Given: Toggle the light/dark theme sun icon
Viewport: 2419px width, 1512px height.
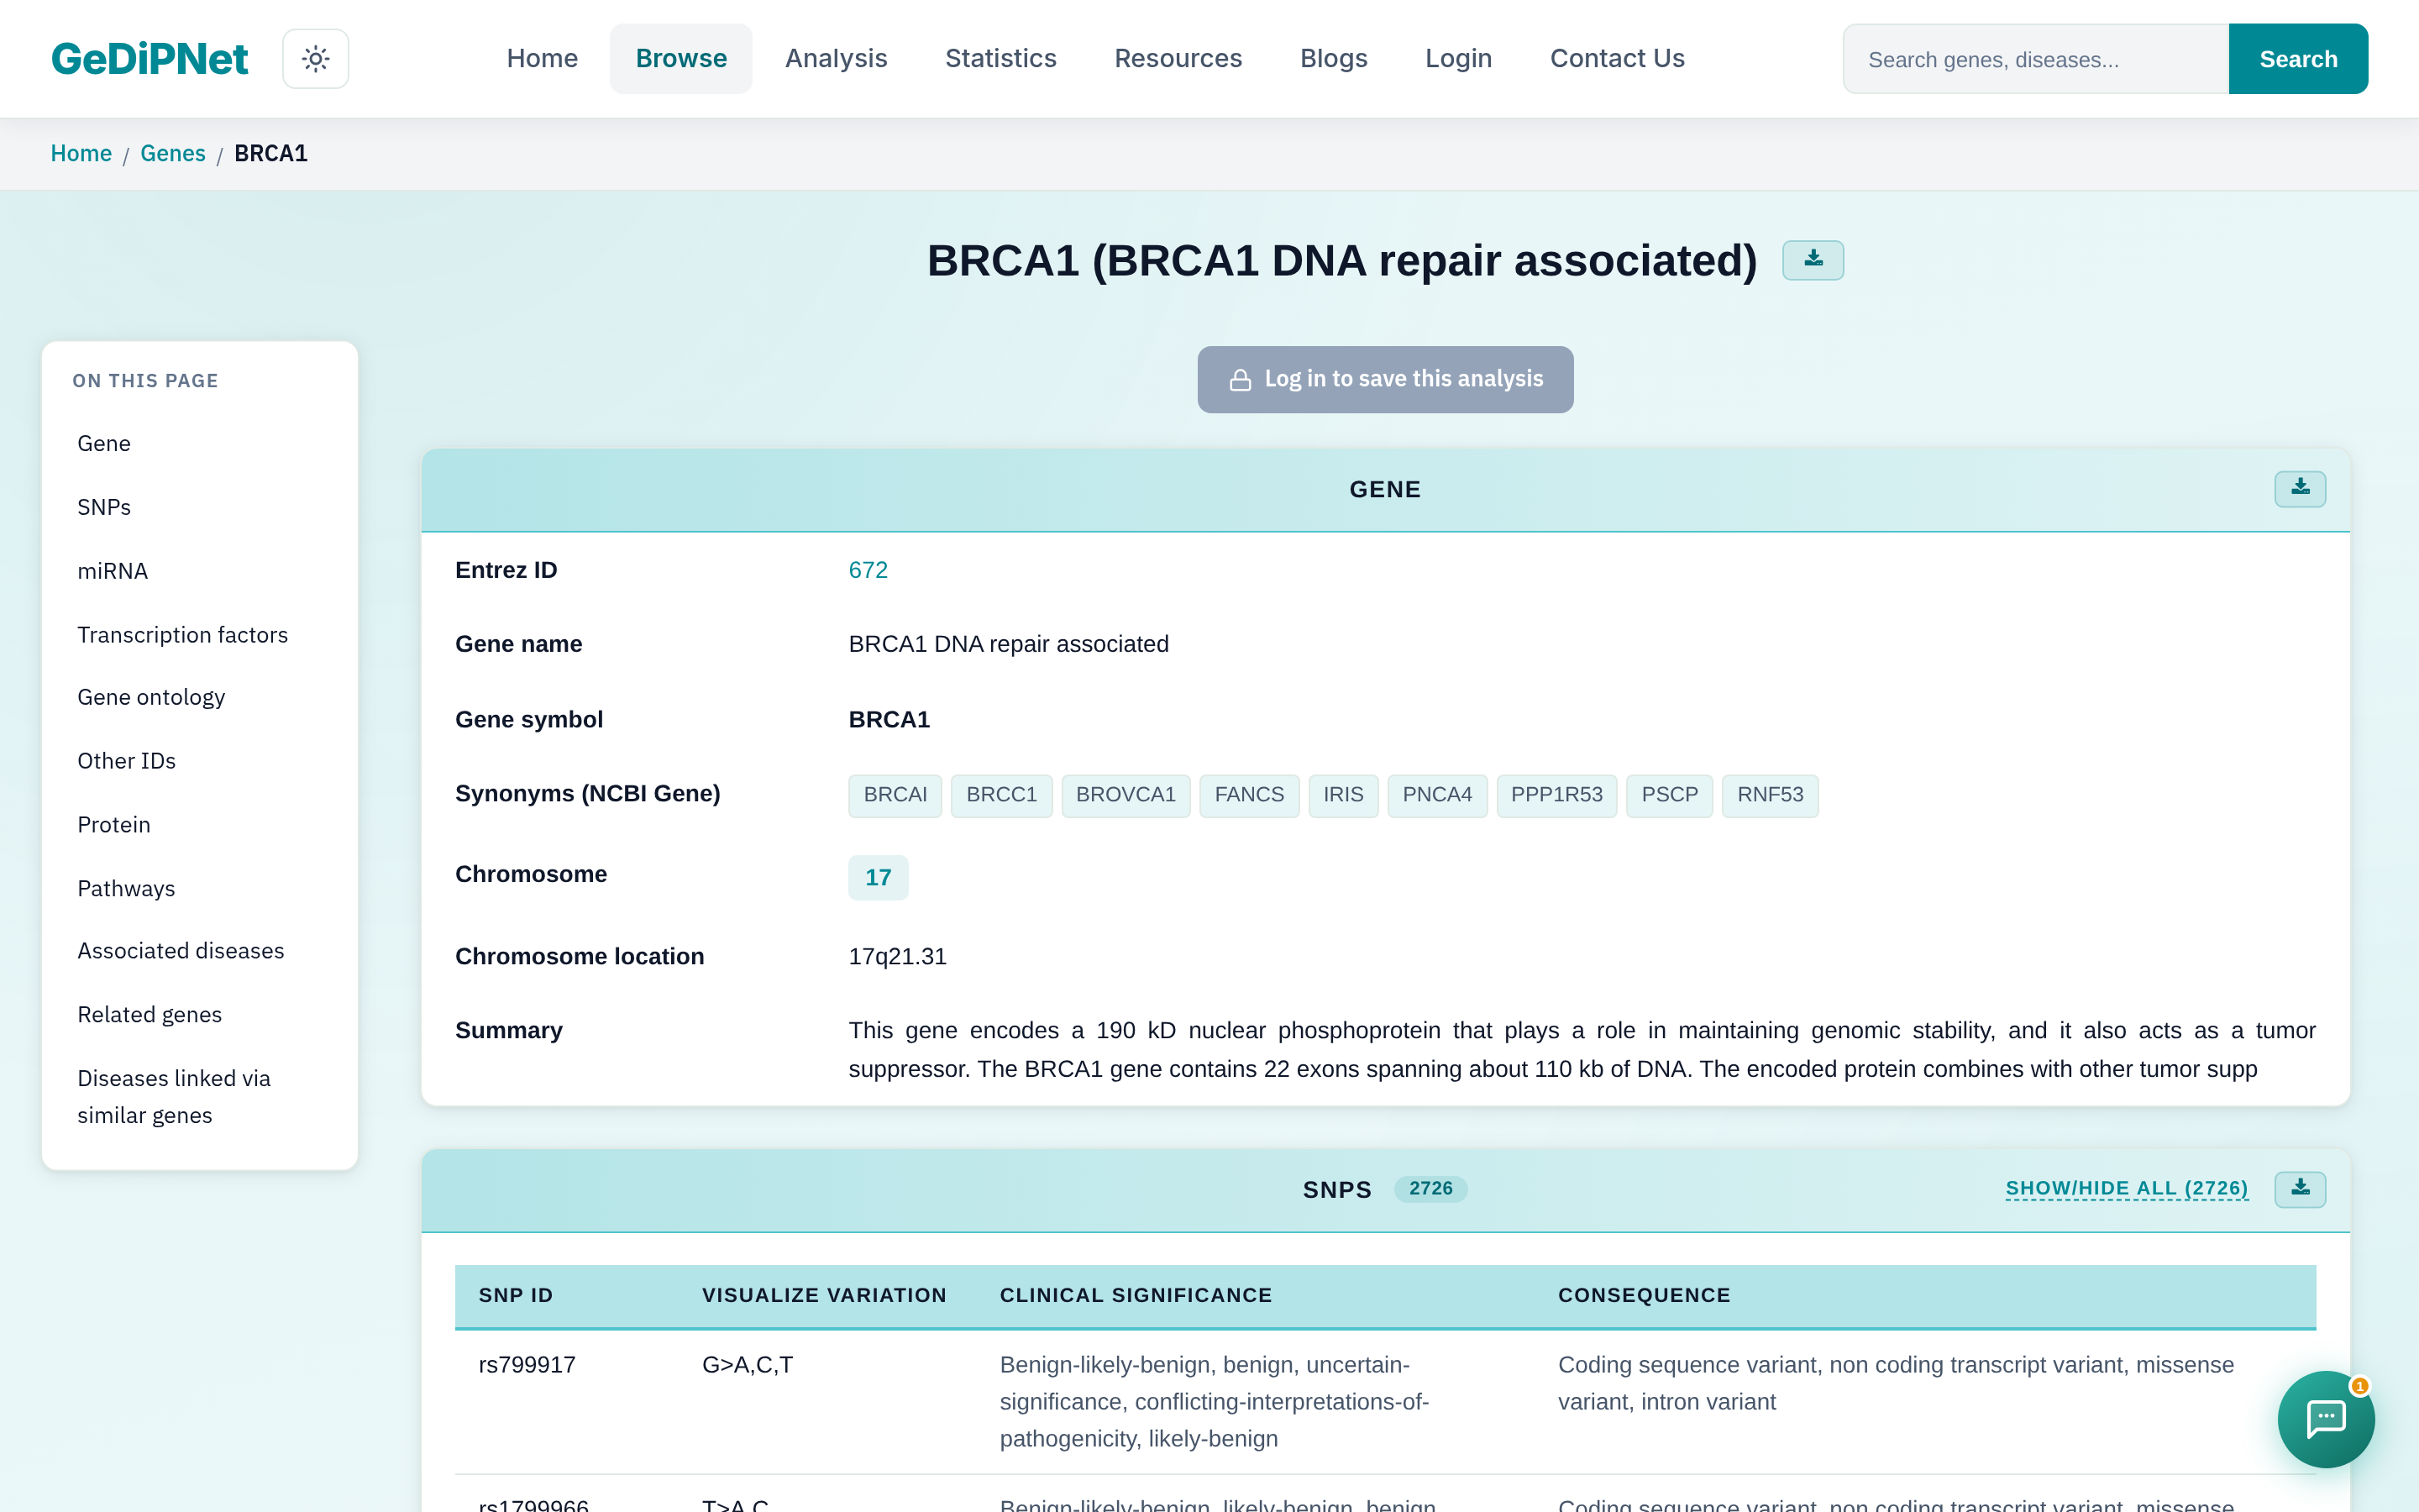Looking at the screenshot, I should [315, 59].
